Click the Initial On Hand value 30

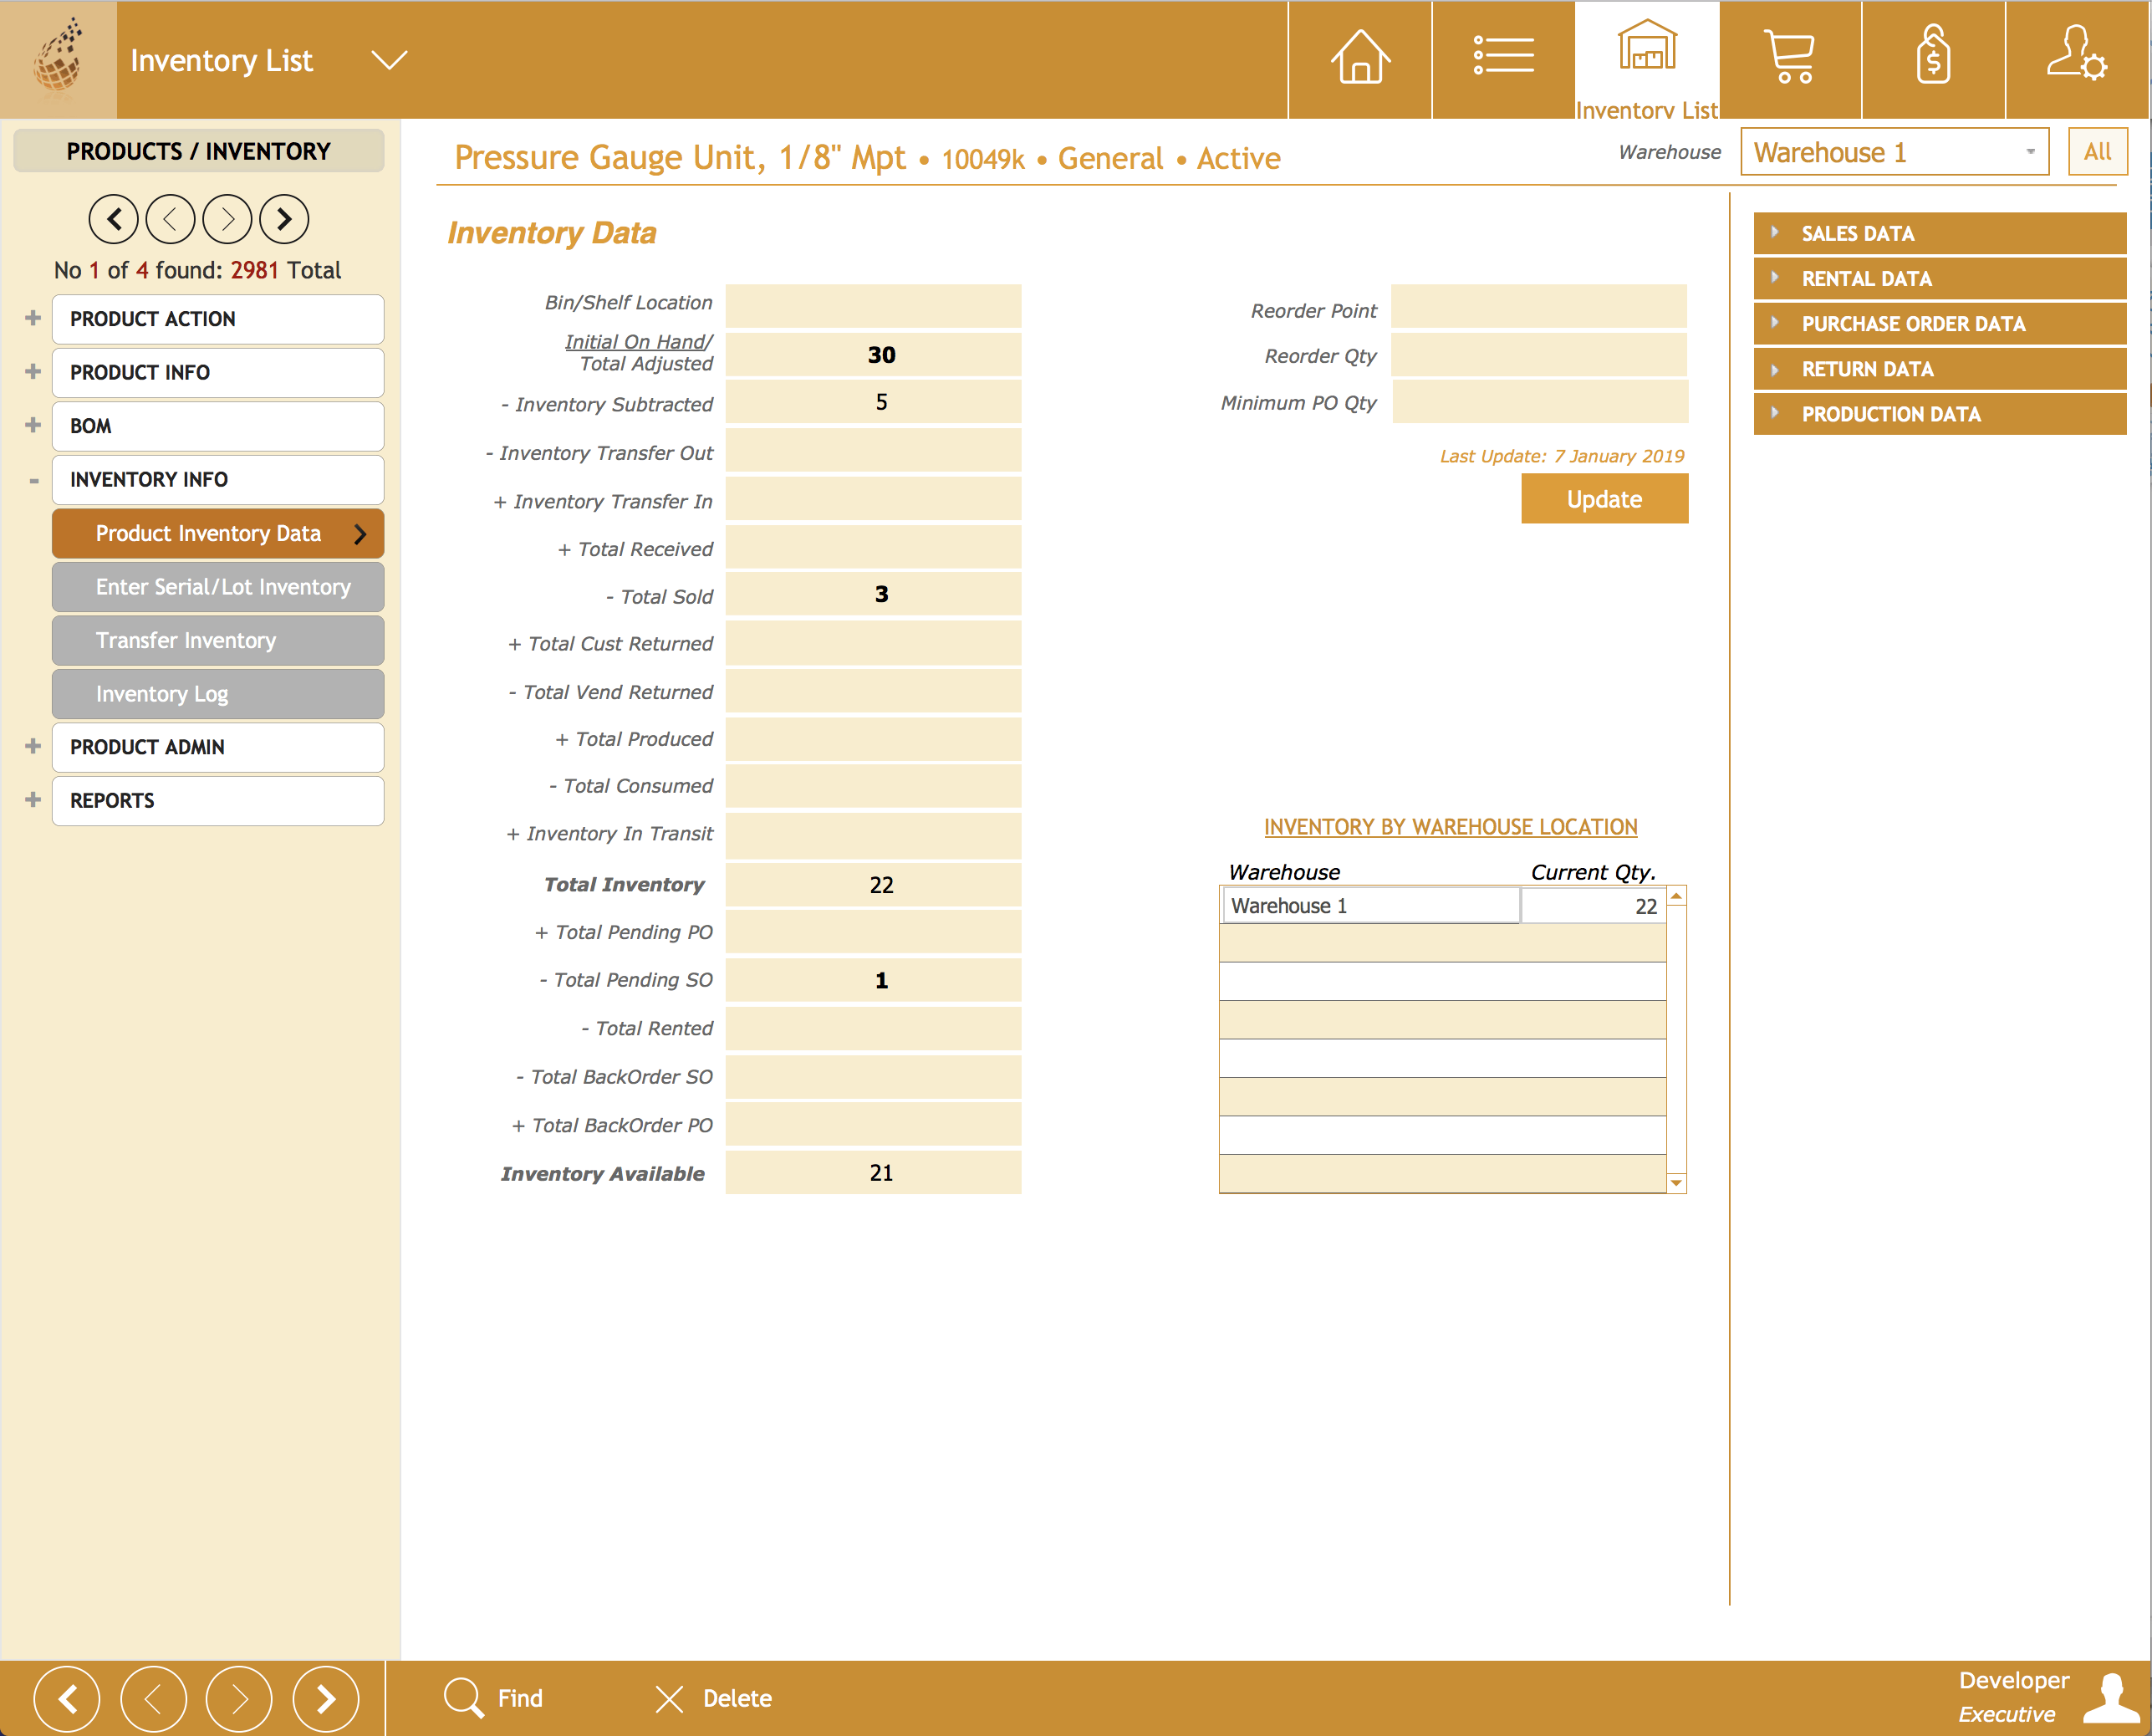(x=873, y=354)
